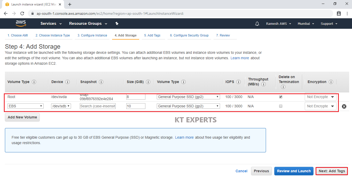Go to step 1. Choose AMI
The width and height of the screenshot is (352, 179).
pyautogui.click(x=18, y=35)
